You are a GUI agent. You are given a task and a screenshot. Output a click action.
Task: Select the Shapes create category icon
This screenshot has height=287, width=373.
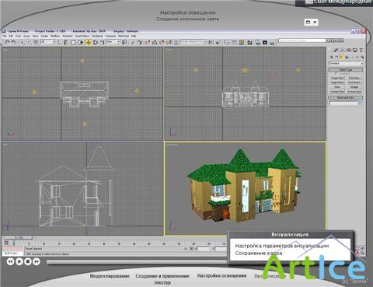pos(336,58)
